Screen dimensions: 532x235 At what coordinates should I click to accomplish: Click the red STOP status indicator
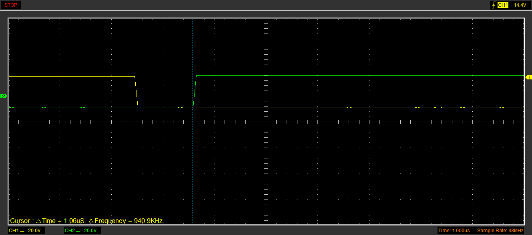11,5
